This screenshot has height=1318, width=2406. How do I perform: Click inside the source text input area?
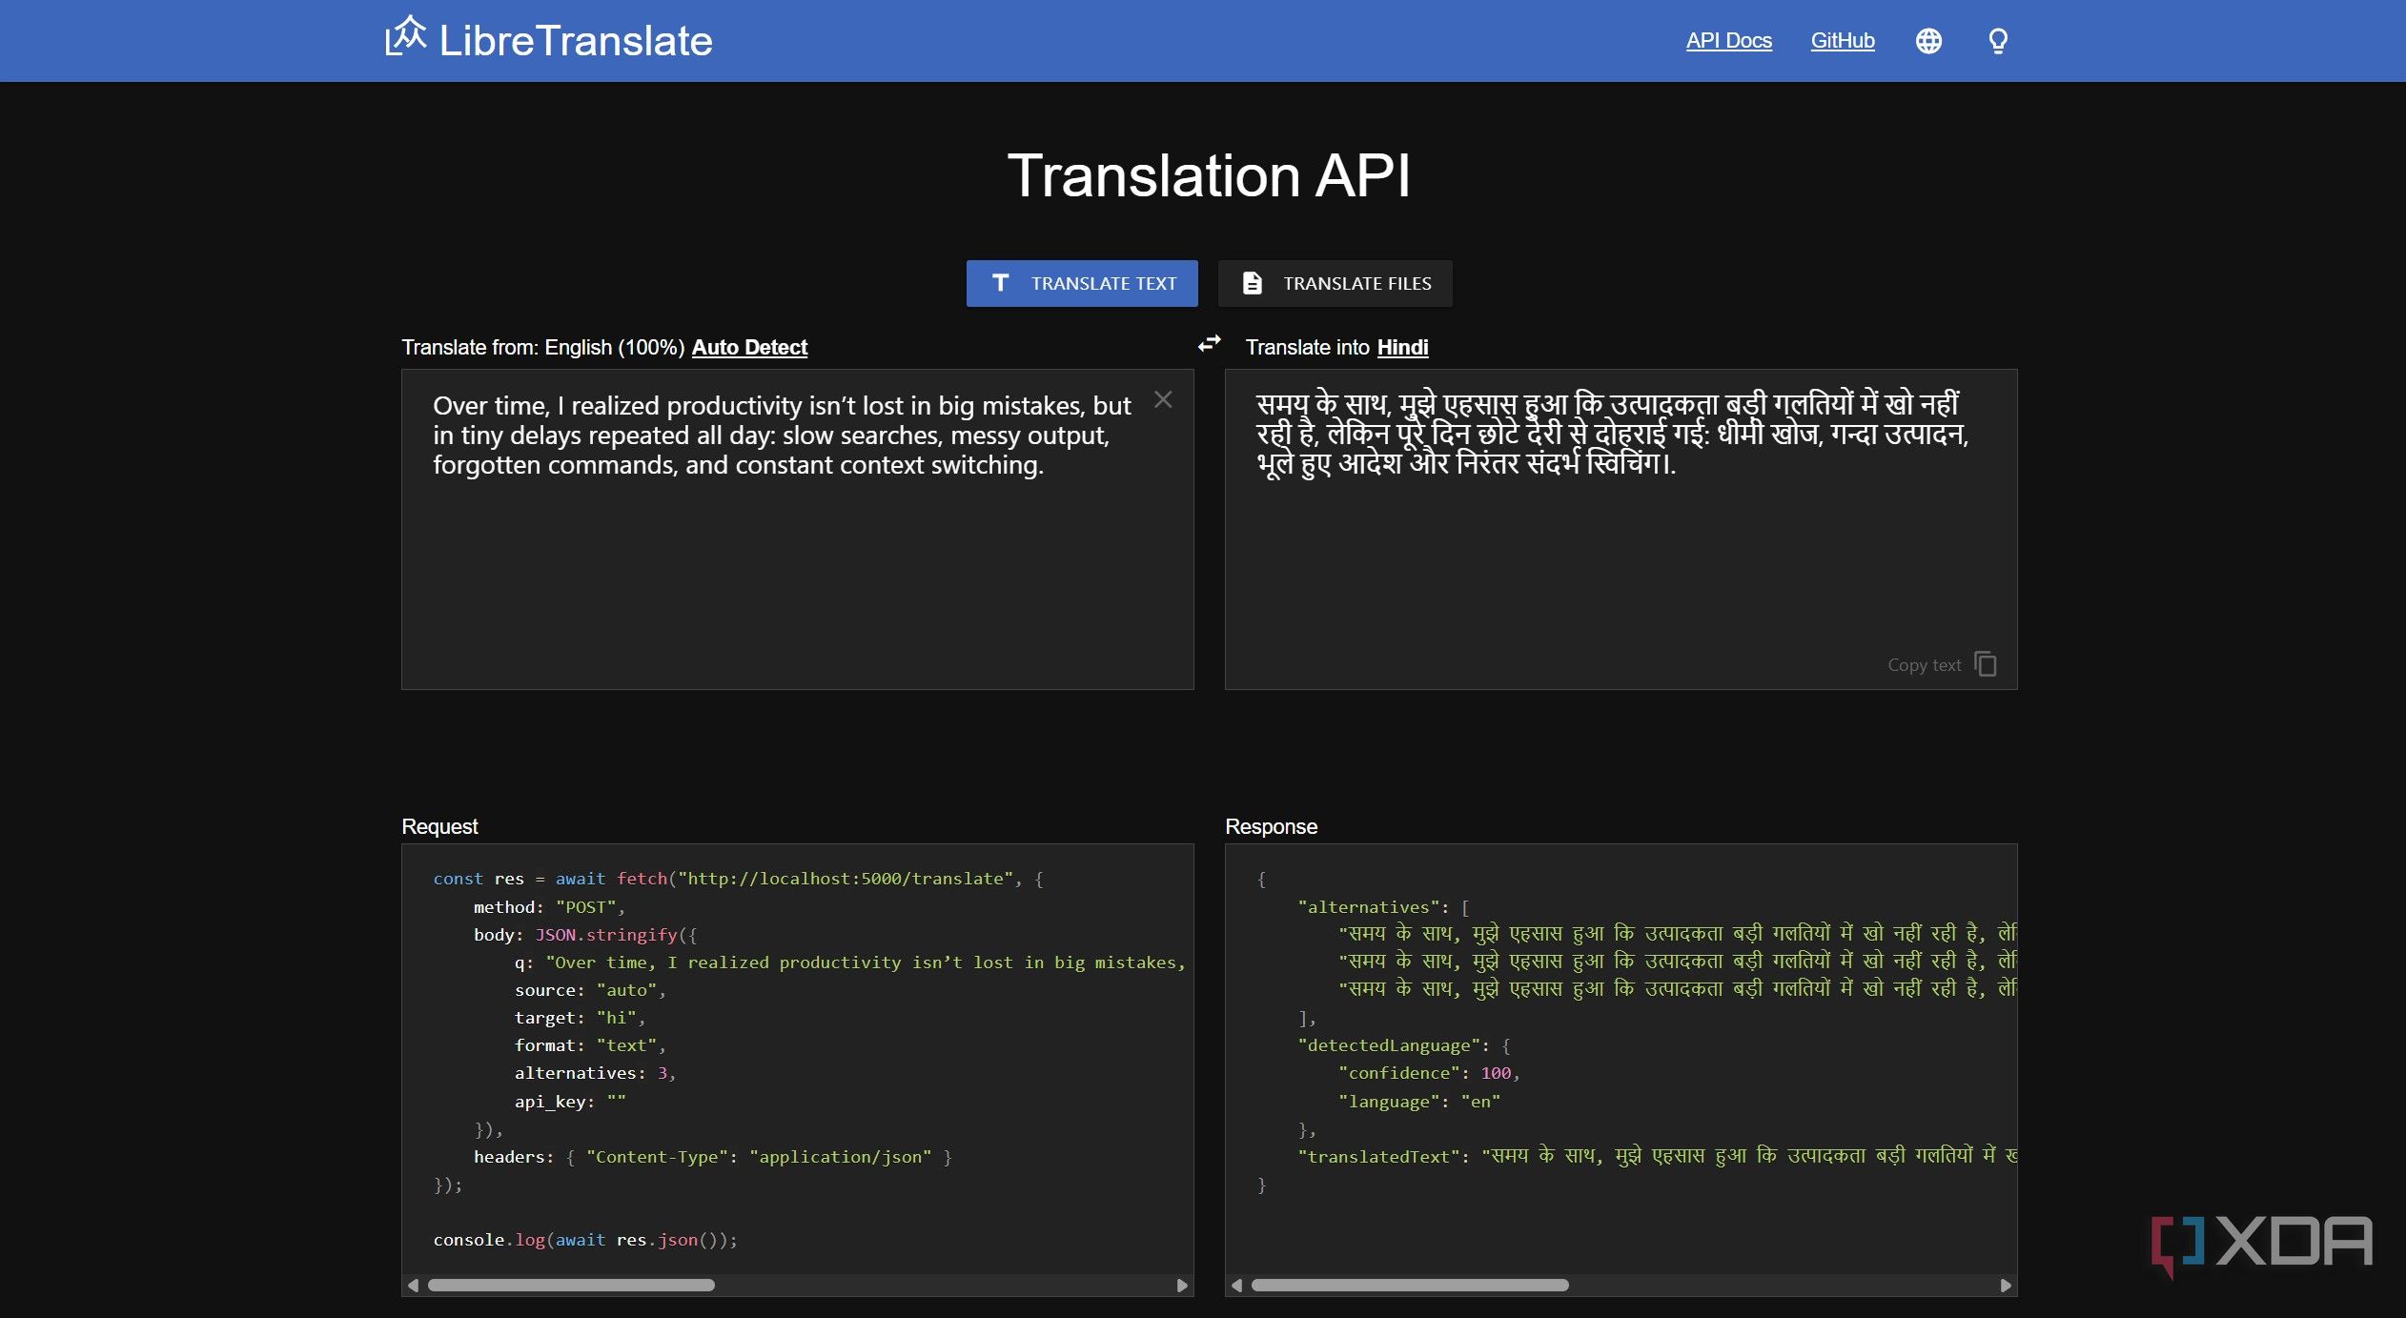[797, 529]
